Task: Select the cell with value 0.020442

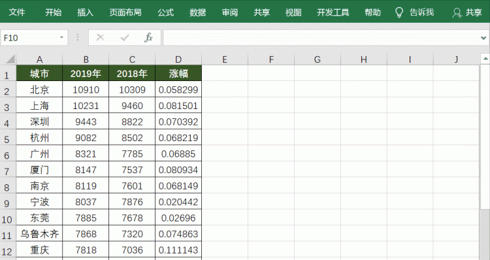Action: 178,202
